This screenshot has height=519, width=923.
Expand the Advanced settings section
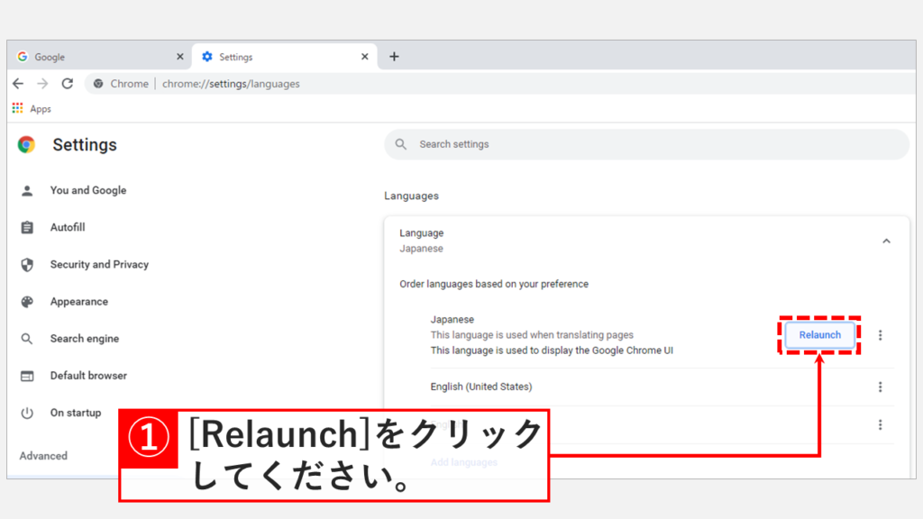coord(43,456)
